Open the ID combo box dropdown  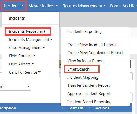15,86
